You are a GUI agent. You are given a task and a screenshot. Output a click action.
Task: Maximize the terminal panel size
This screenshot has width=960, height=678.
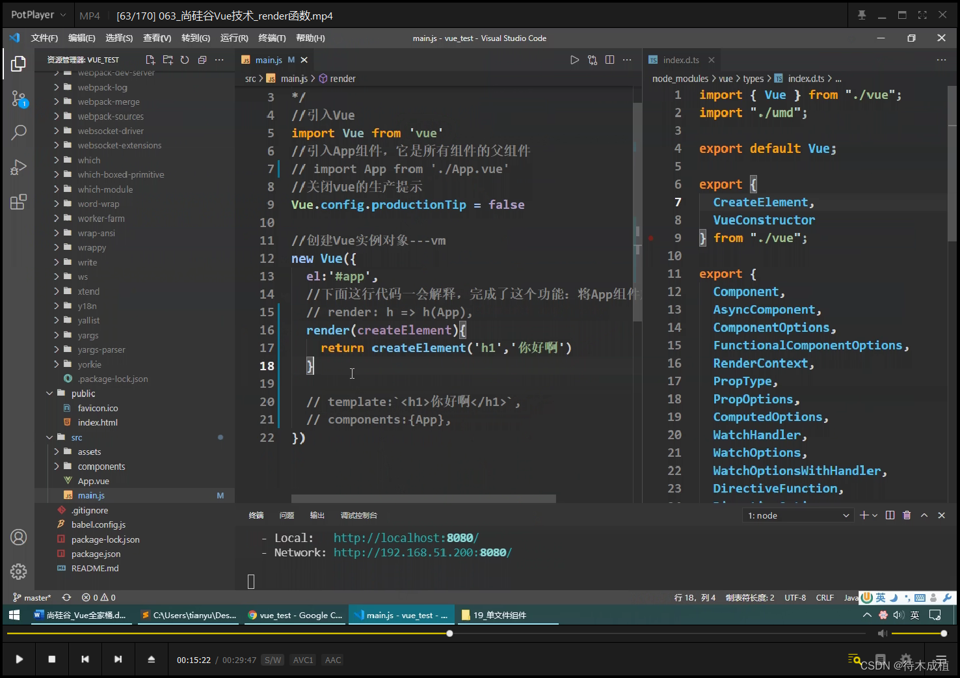coord(924,515)
